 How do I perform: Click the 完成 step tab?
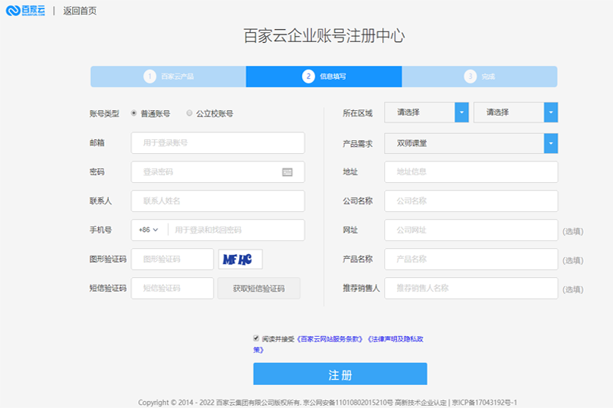coord(480,77)
